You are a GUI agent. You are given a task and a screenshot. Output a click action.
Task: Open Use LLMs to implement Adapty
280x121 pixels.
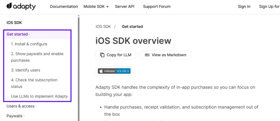coord(39,96)
